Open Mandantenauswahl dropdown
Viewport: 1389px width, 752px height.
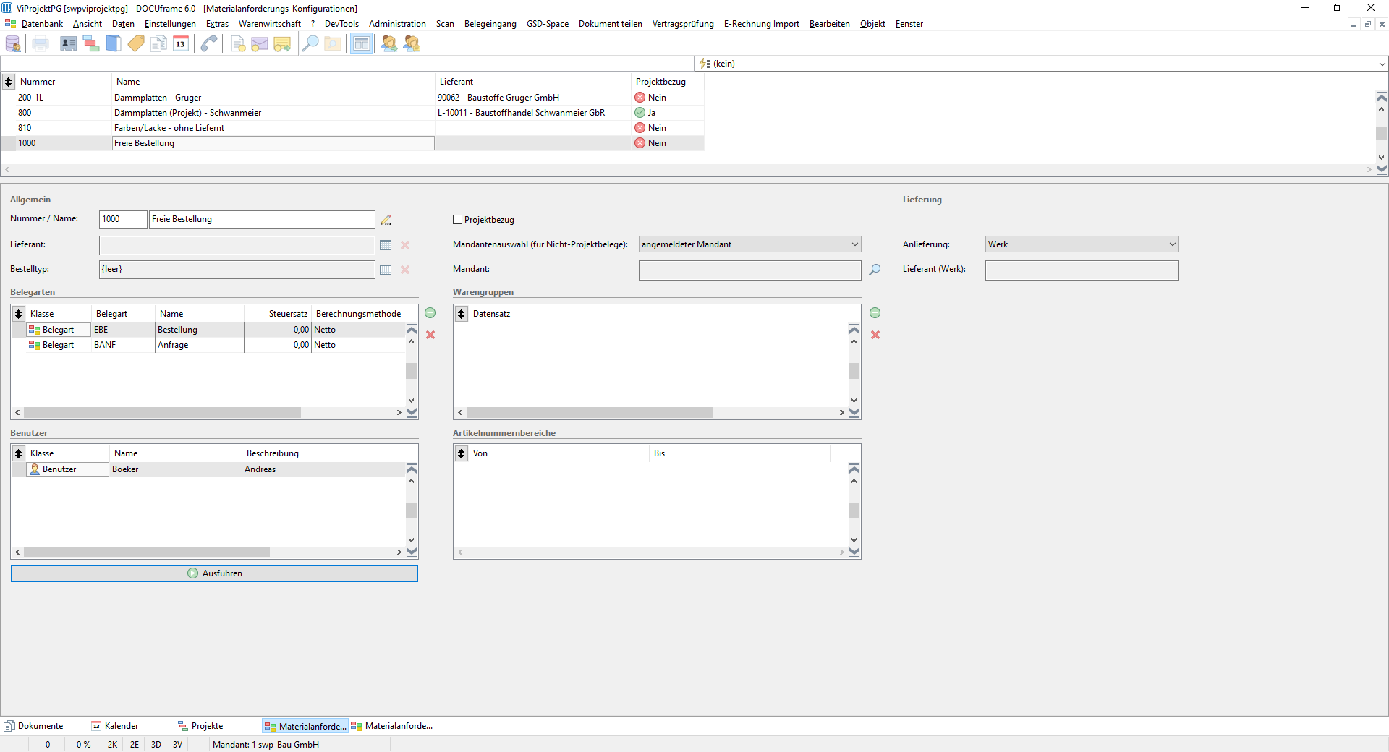pyautogui.click(x=750, y=244)
